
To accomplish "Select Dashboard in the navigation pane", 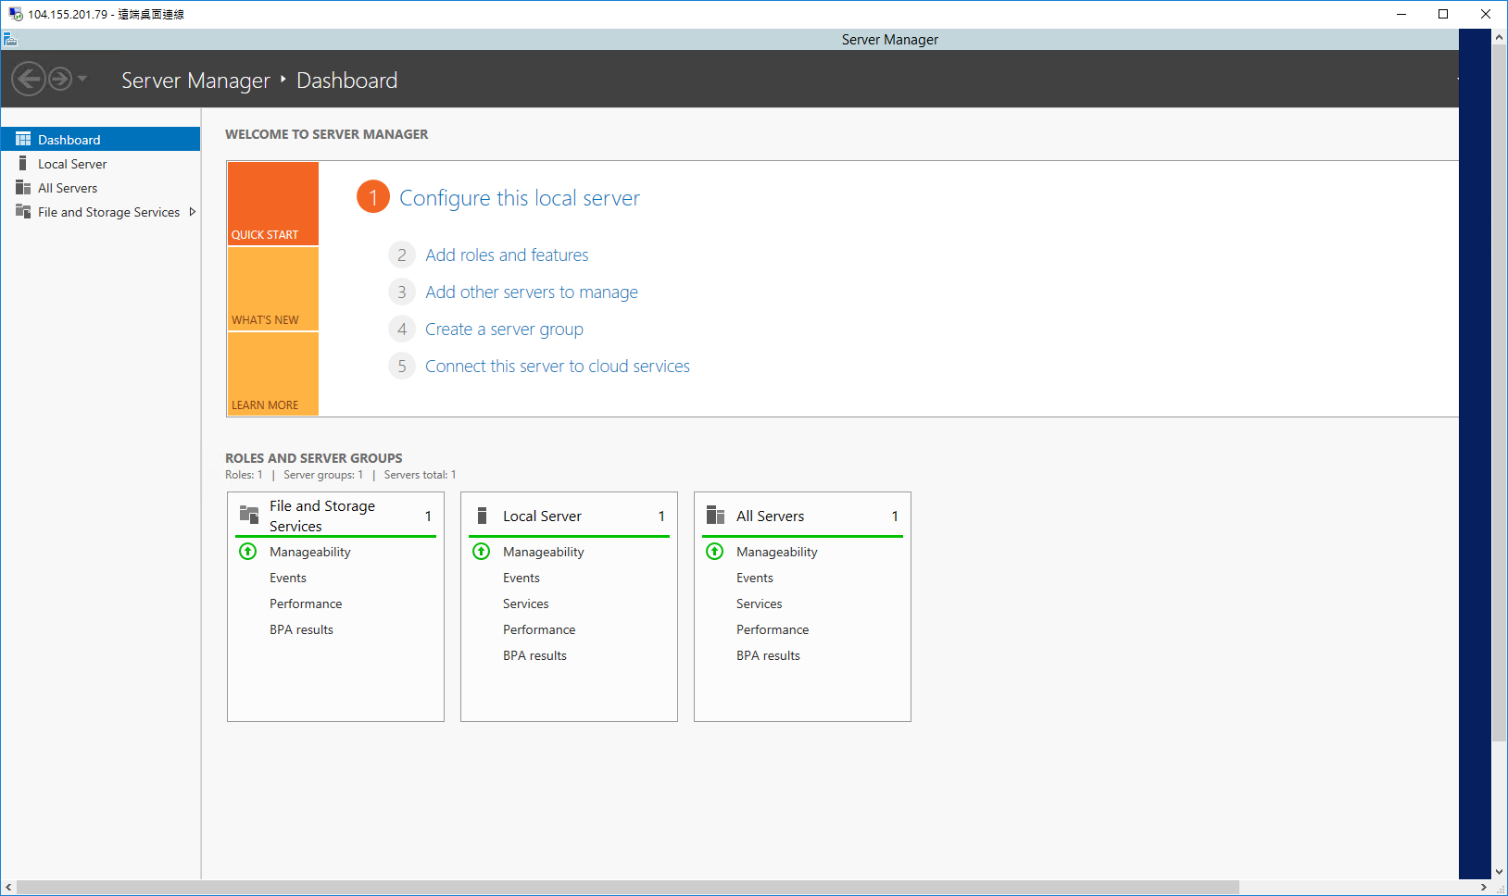I will pyautogui.click(x=100, y=139).
